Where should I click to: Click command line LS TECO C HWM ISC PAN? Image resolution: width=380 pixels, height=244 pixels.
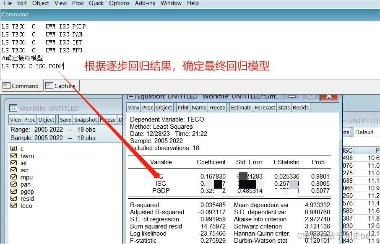[x=42, y=34]
